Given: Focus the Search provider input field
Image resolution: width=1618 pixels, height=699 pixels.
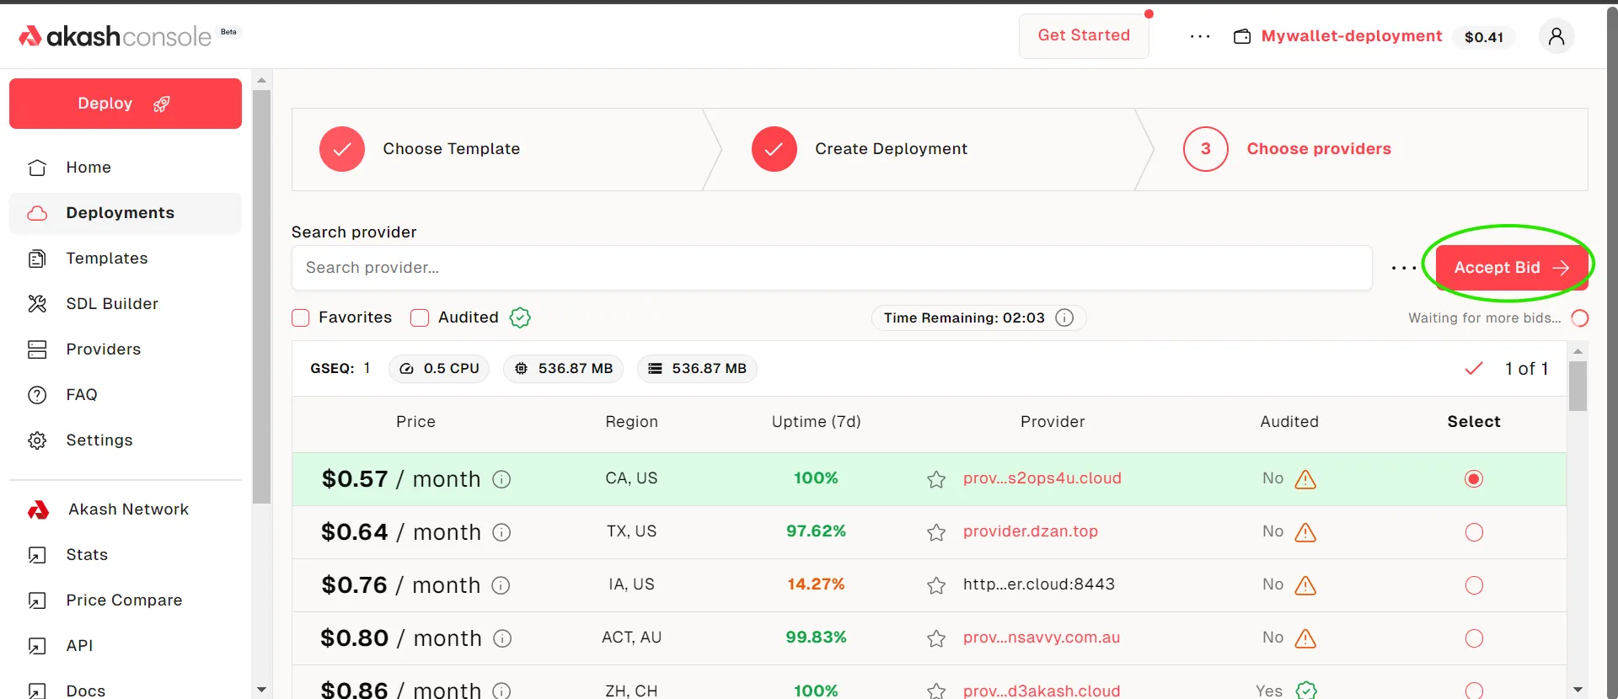Looking at the screenshot, I should coord(831,268).
